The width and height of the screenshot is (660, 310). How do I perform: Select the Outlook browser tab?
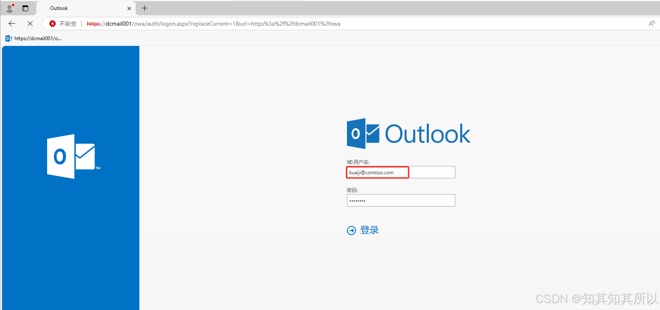86,8
